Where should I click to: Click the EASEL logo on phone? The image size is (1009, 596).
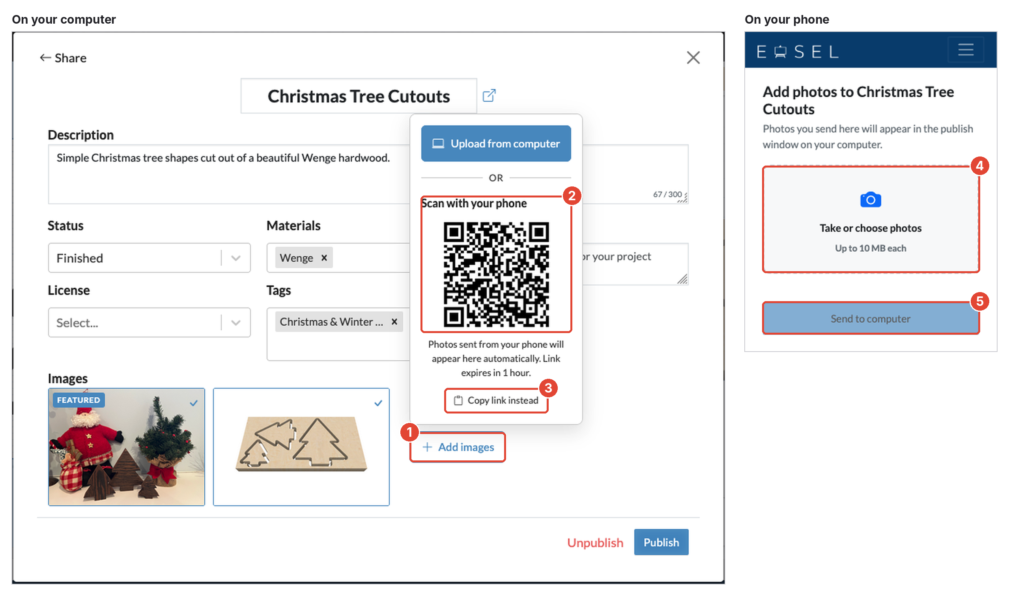pyautogui.click(x=798, y=52)
